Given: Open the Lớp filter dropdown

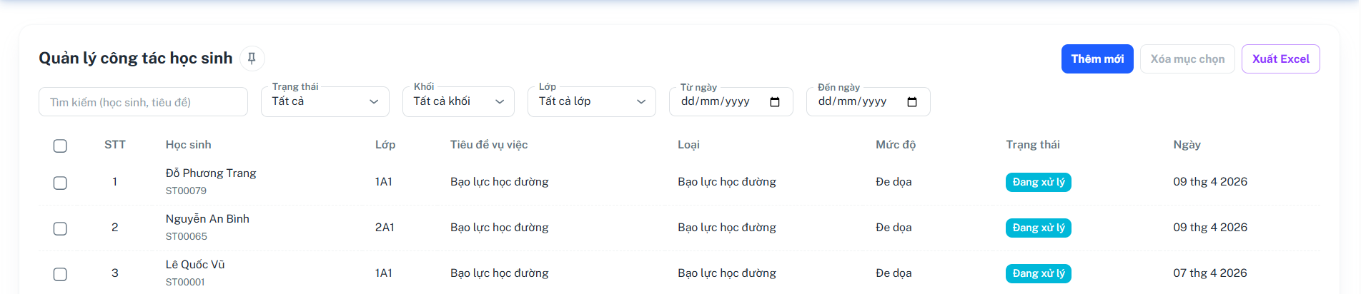Looking at the screenshot, I should [x=592, y=101].
